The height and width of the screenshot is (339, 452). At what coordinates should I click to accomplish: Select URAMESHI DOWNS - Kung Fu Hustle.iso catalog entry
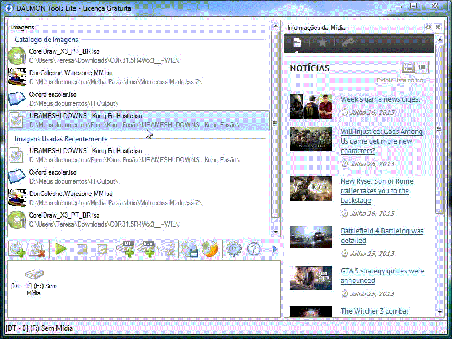138,120
